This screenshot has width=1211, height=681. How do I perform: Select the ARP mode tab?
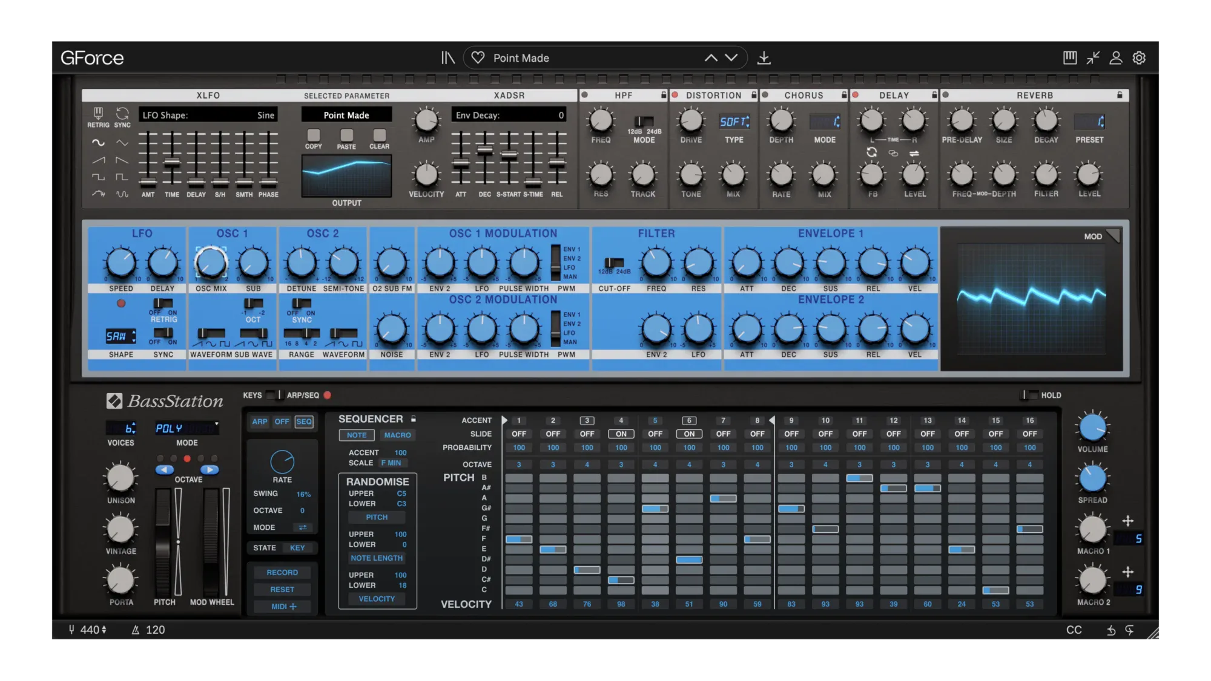point(260,422)
